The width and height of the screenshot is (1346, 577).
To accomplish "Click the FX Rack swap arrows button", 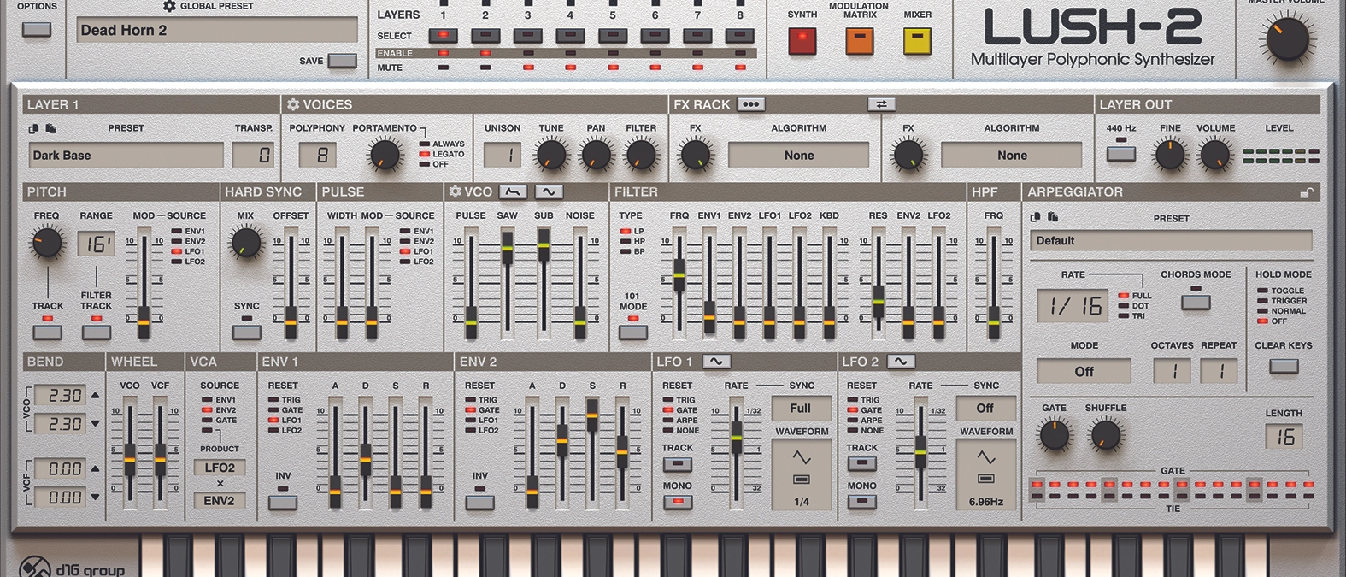I will [x=881, y=104].
